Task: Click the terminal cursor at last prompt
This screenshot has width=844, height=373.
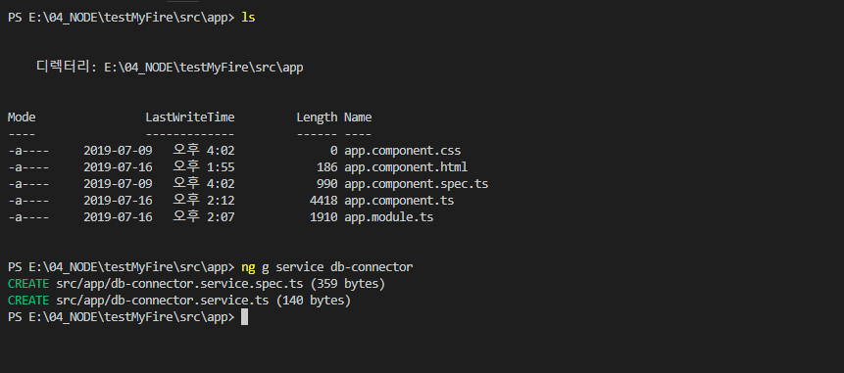Action: pyautogui.click(x=244, y=317)
